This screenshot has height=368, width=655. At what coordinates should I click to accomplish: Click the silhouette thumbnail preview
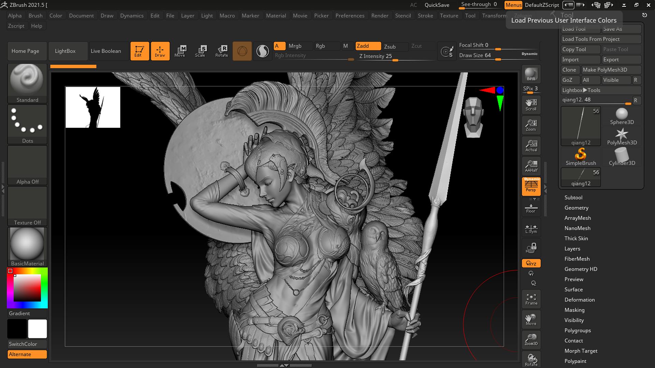(93, 107)
